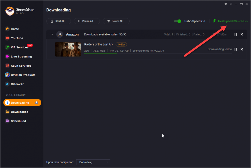Image resolution: width=251 pixels, height=168 pixels.
Task: Click the Raiders of the Lost Ark thumbnail
Action: point(68,49)
